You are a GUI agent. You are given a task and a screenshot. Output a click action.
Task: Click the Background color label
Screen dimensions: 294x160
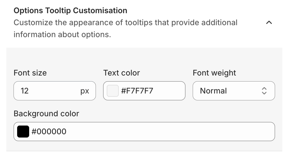click(46, 114)
